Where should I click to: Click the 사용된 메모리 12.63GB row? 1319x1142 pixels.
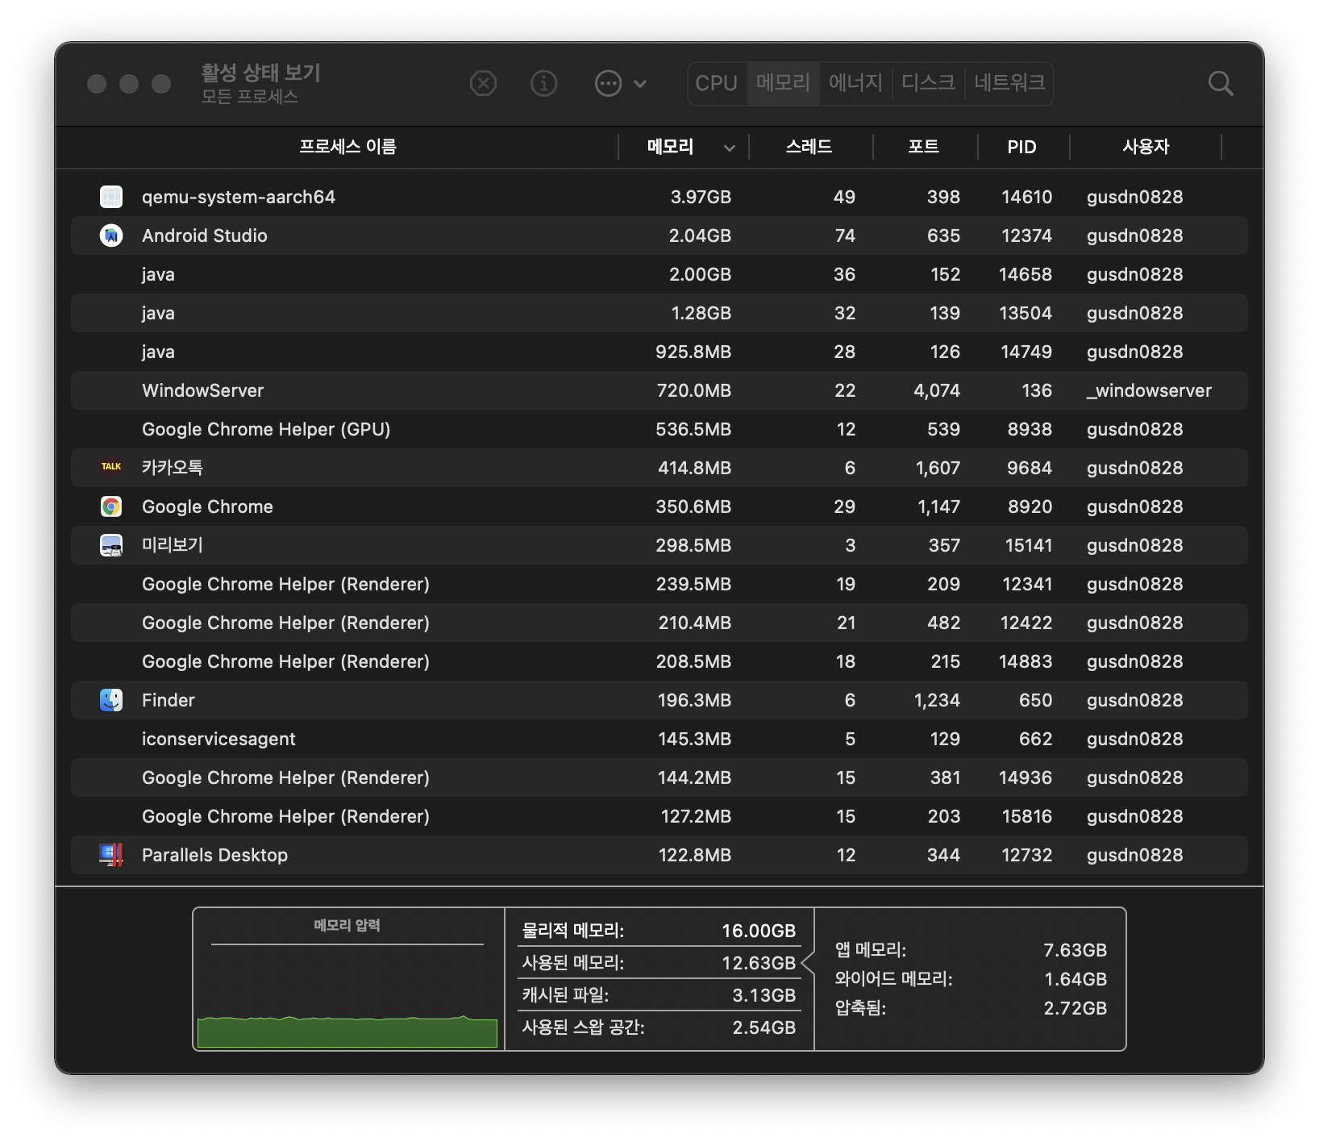pos(659,963)
